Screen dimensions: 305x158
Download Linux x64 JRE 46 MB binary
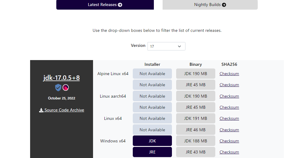pyautogui.click(x=195, y=130)
